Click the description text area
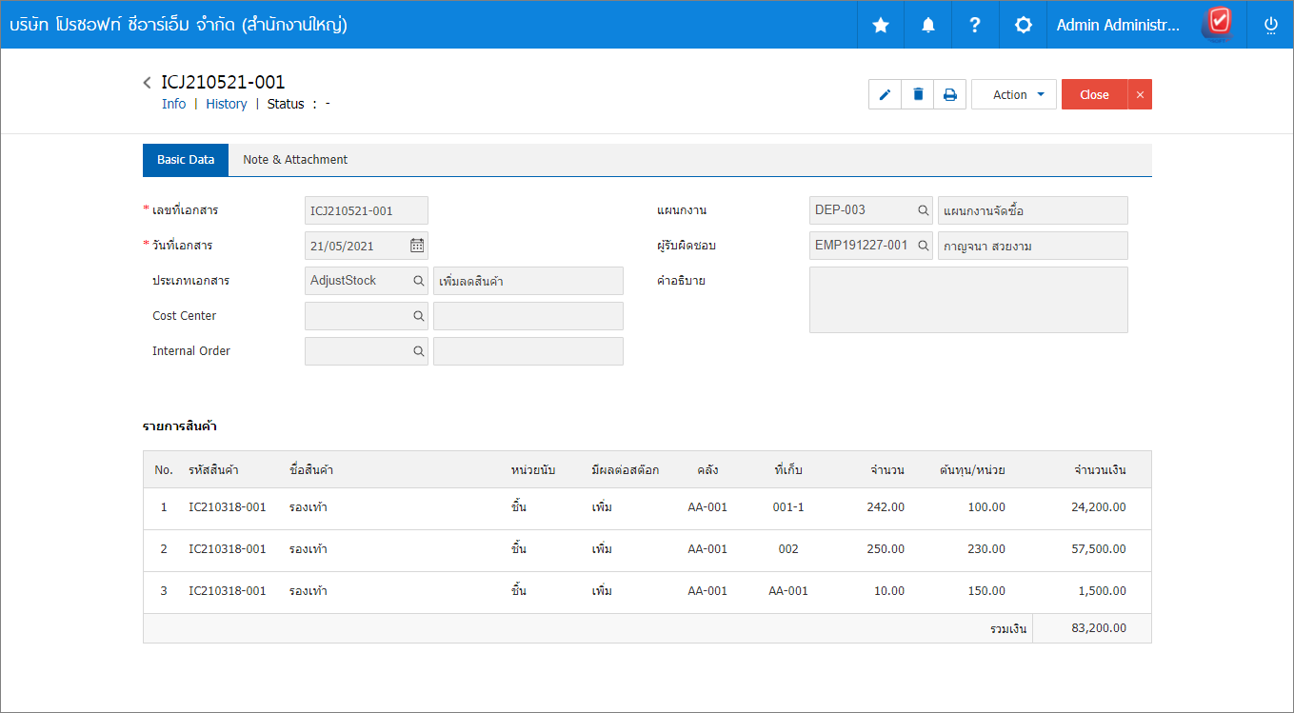Image resolution: width=1294 pixels, height=713 pixels. coord(968,300)
